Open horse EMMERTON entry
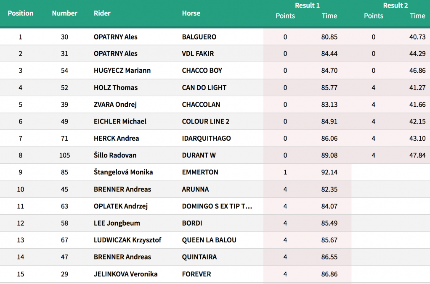Viewport: 430px width, 284px height. [x=200, y=172]
